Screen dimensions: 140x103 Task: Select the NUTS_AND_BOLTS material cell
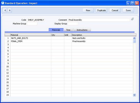(x=31, y=38)
